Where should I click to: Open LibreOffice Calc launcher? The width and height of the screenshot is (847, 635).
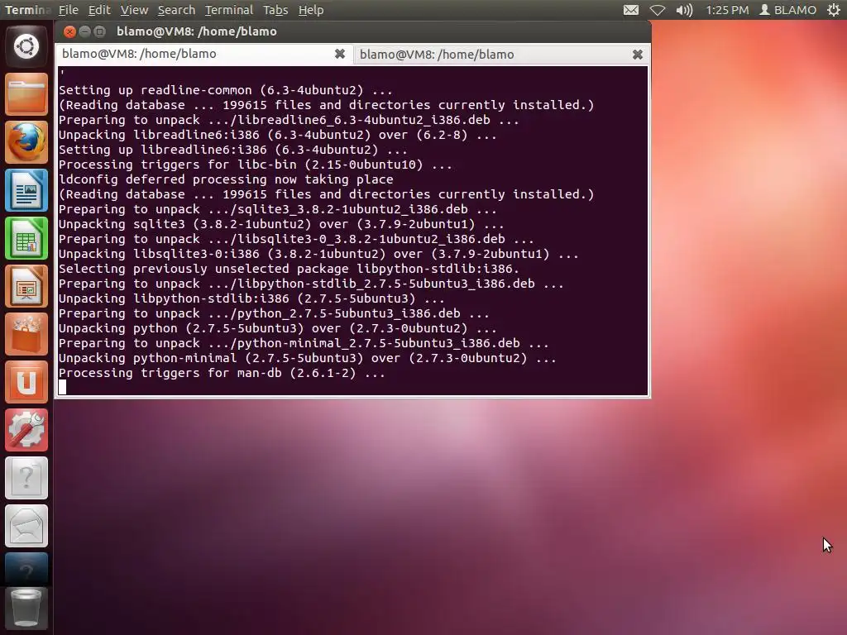(x=26, y=239)
